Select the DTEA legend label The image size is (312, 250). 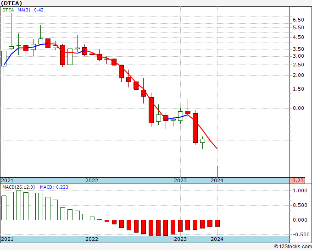[x=8, y=10]
